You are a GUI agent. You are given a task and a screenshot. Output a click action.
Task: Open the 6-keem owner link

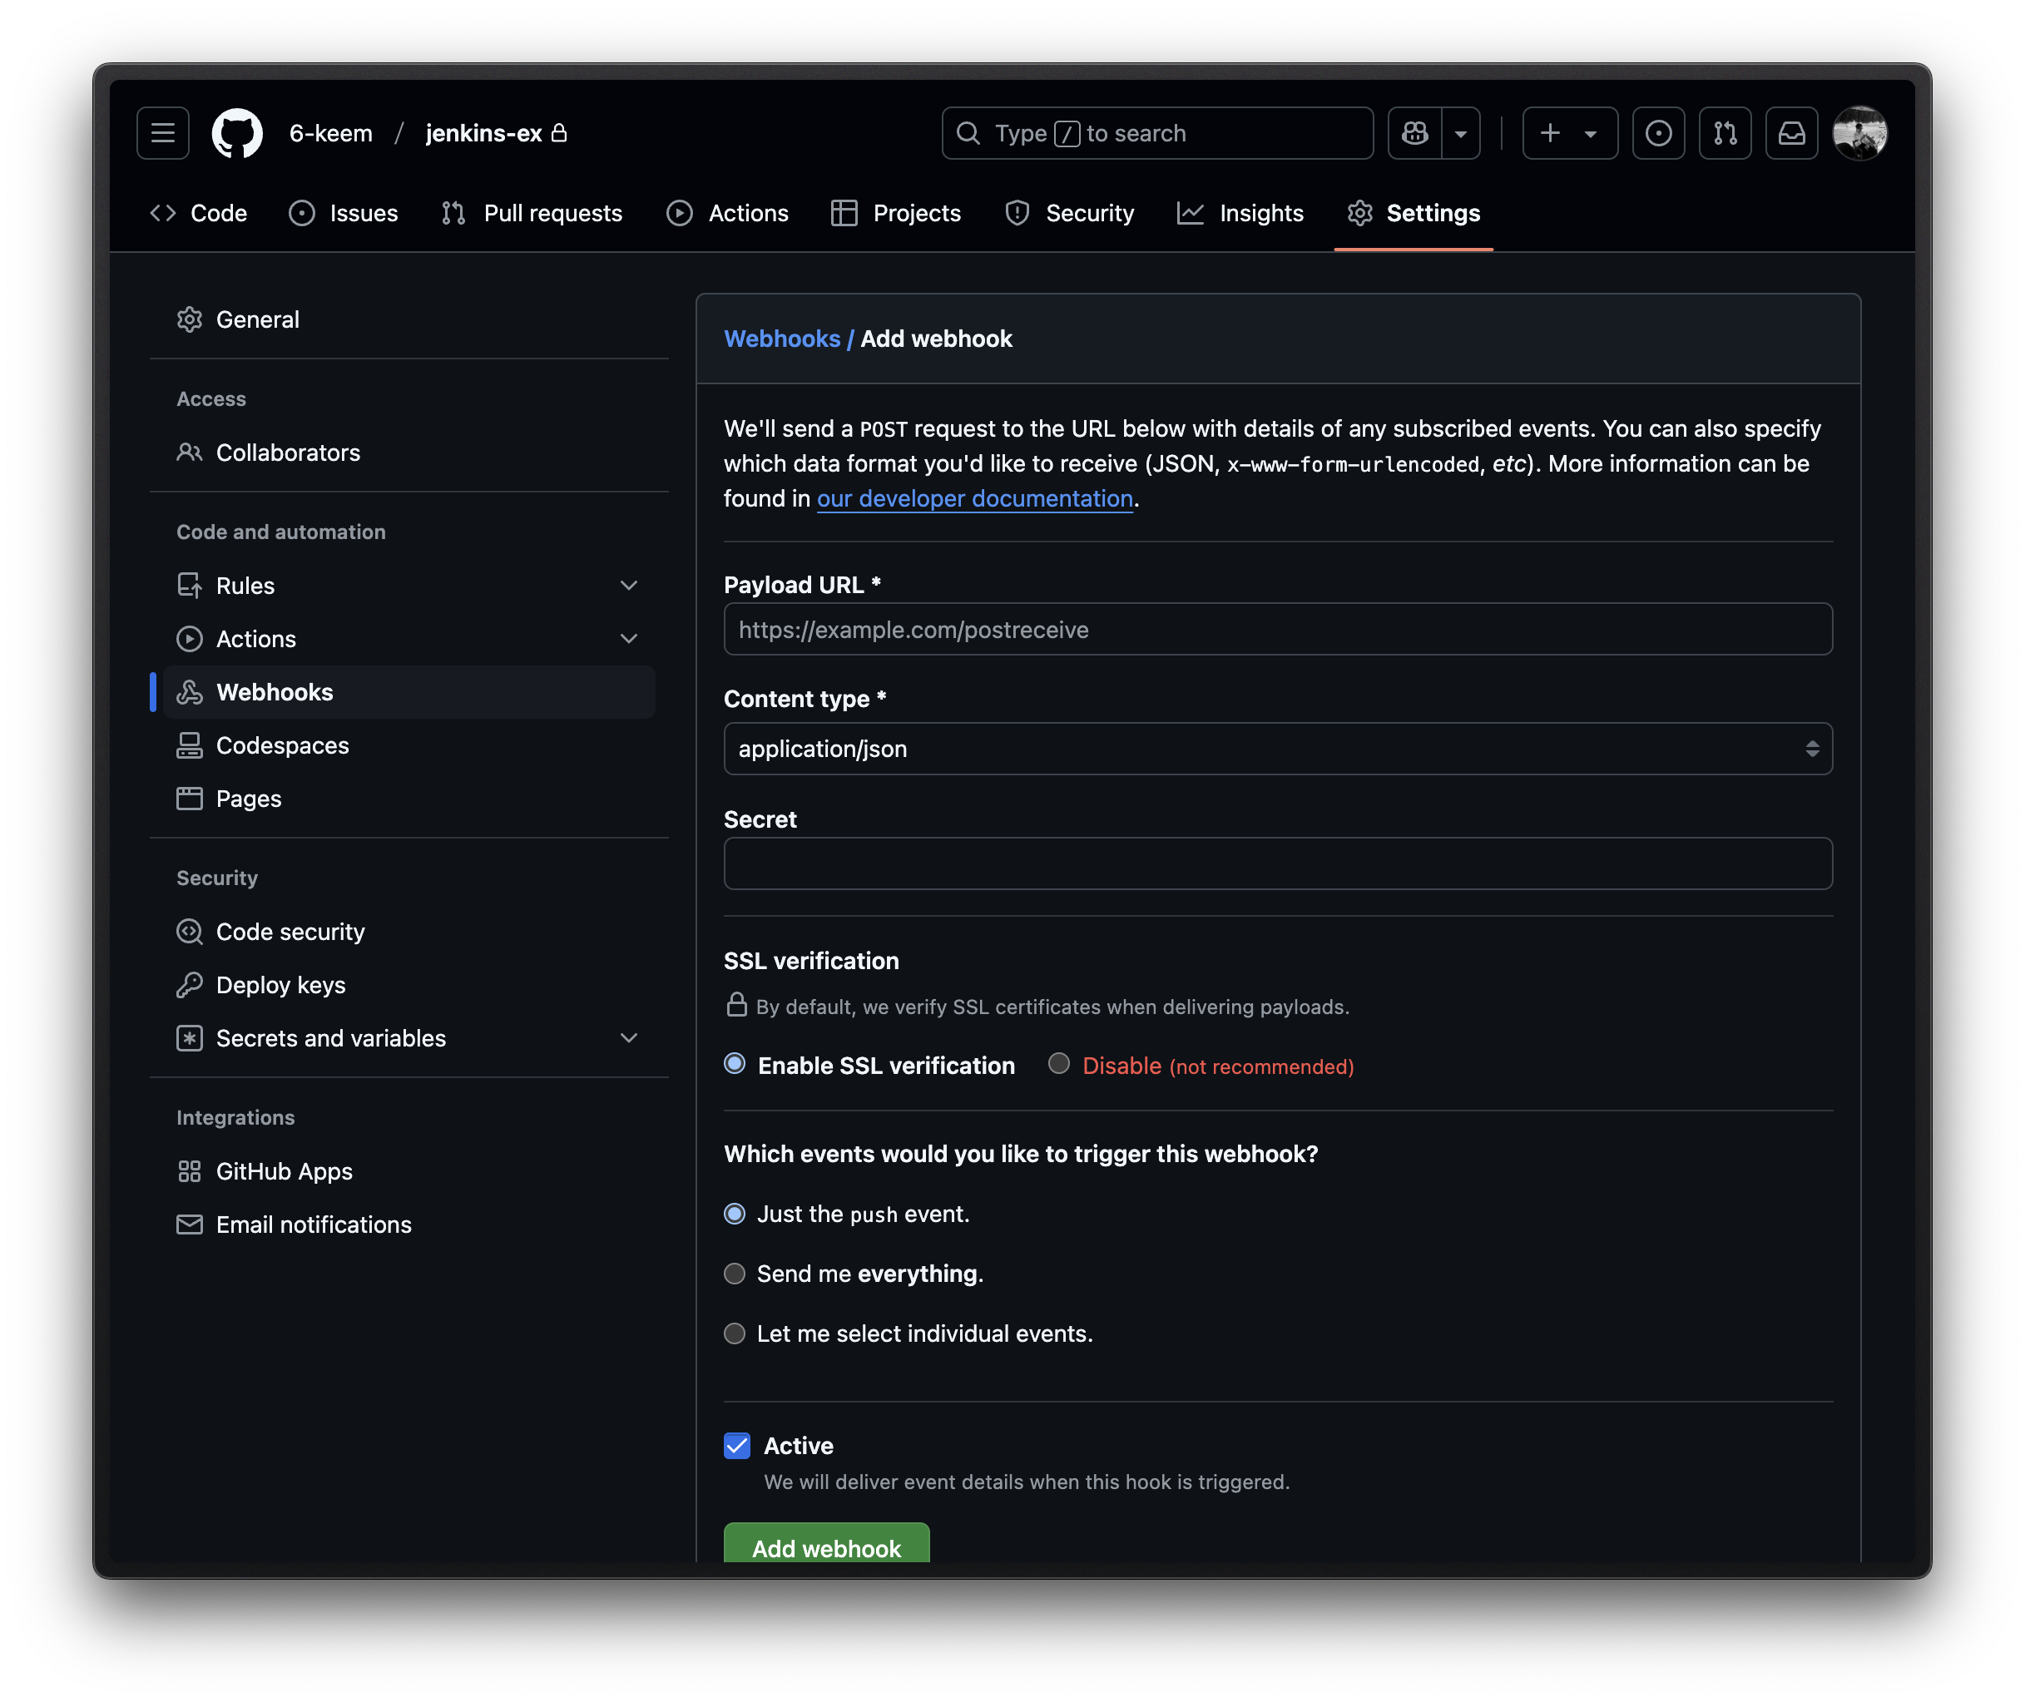[x=331, y=133]
